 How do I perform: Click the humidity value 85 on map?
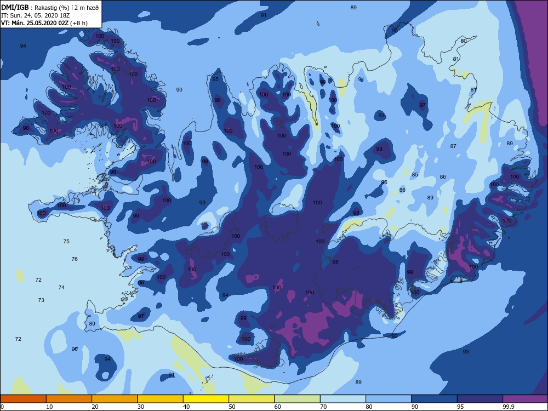(415, 175)
